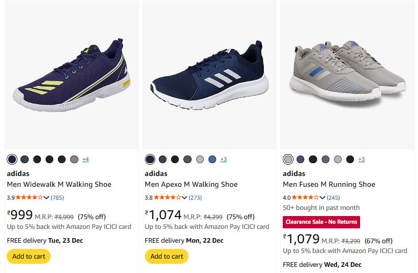The width and height of the screenshot is (418, 273).
Task: Show +3 more colors for Apexo shoe
Action: coord(223,159)
